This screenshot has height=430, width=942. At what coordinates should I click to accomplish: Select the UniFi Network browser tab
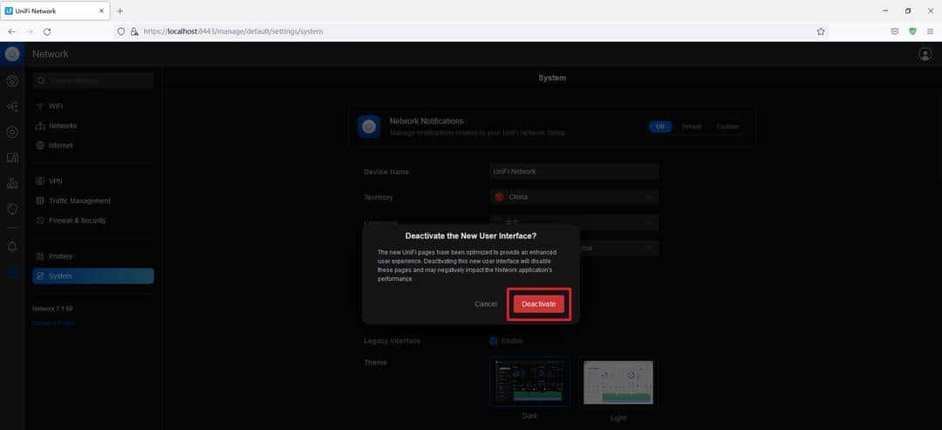(55, 10)
